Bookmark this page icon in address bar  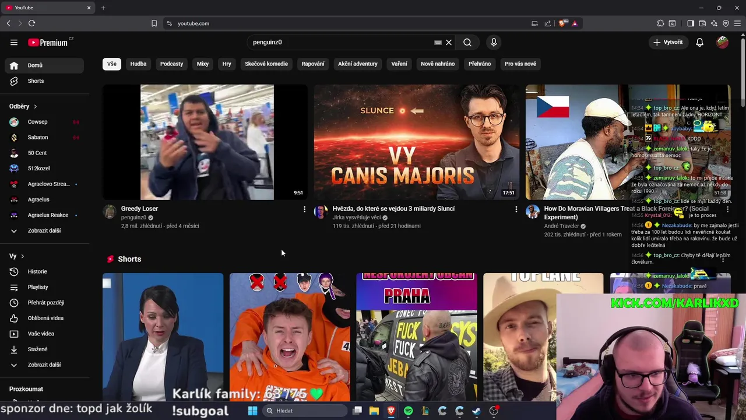[154, 23]
